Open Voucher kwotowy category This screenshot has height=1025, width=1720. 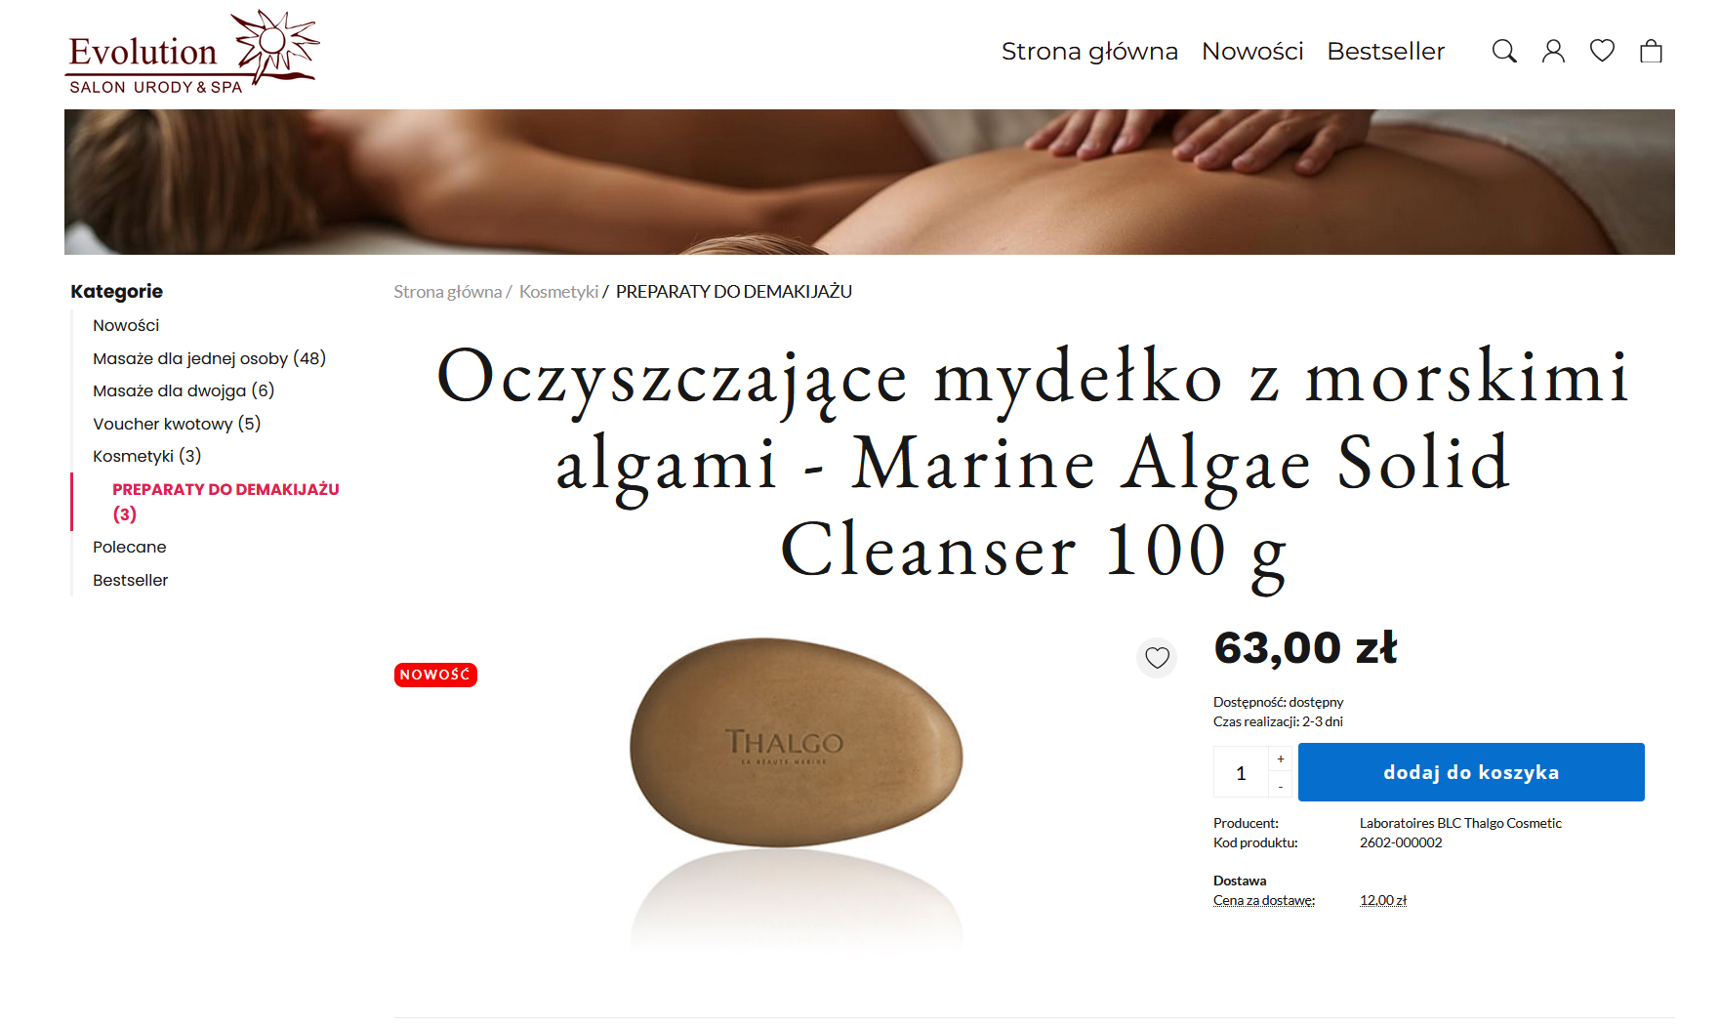coord(177,424)
